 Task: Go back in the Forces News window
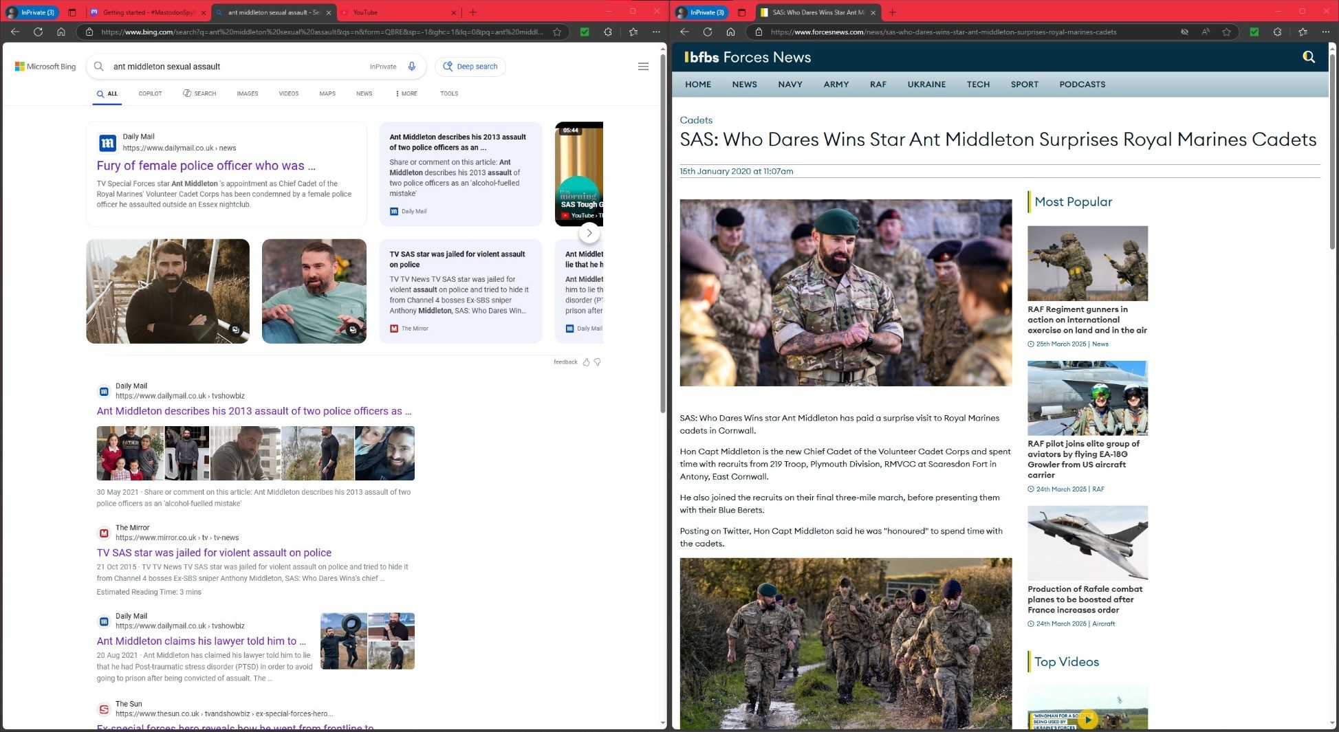(x=684, y=32)
